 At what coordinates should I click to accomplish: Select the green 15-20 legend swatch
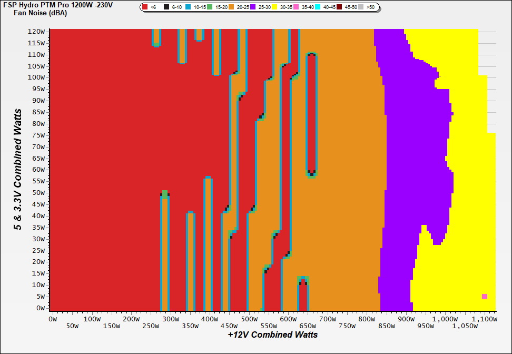[x=210, y=7]
